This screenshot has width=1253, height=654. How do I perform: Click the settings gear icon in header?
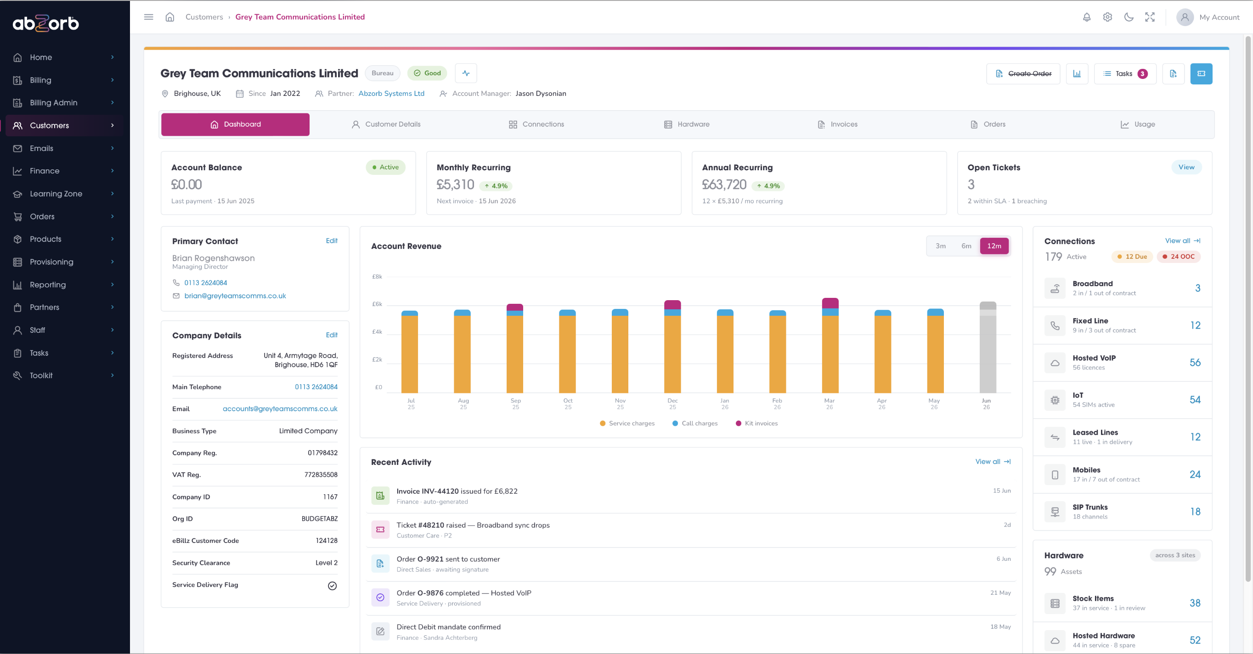pyautogui.click(x=1107, y=17)
